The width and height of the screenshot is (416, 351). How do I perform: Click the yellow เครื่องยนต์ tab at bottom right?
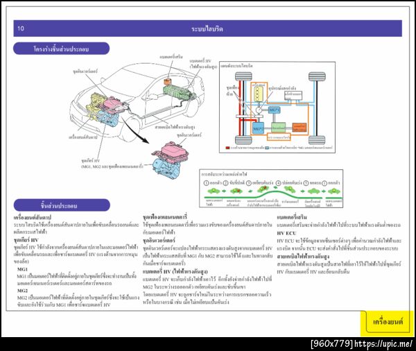click(x=387, y=322)
